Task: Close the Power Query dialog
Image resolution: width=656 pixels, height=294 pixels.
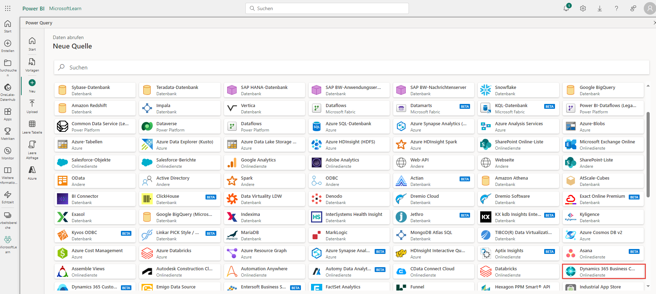Action: click(654, 23)
